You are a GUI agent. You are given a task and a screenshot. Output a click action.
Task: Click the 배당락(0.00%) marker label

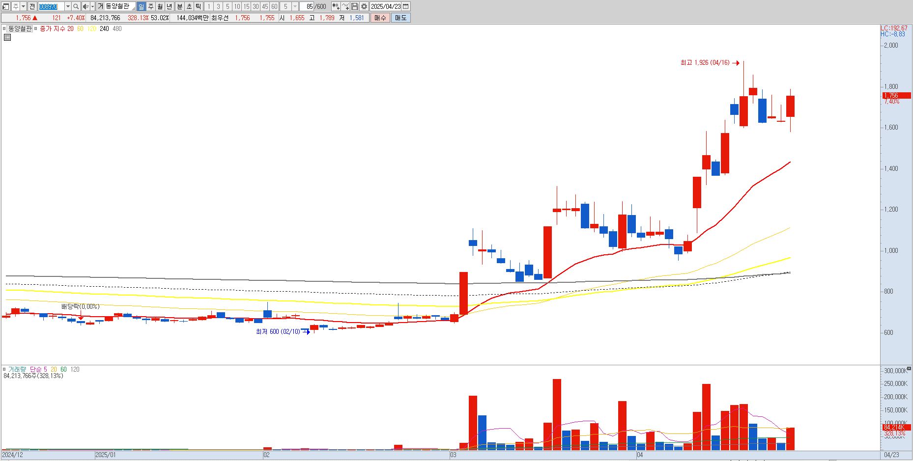click(80, 306)
